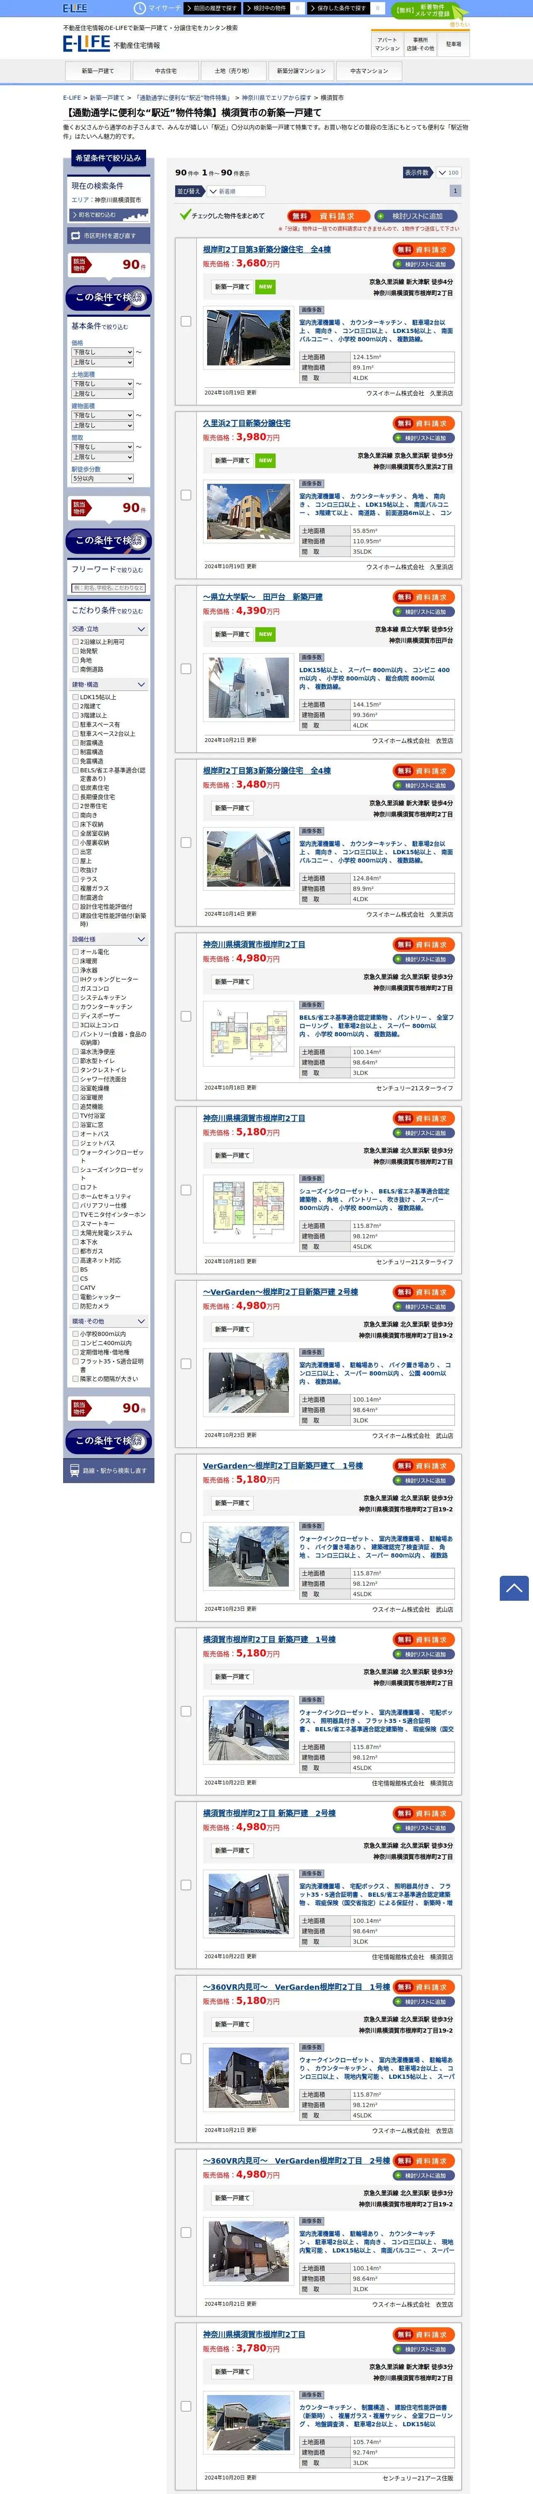Collapse the 環境・その他 filter section
Screen dimensions: 533x2494
pyautogui.click(x=108, y=1321)
